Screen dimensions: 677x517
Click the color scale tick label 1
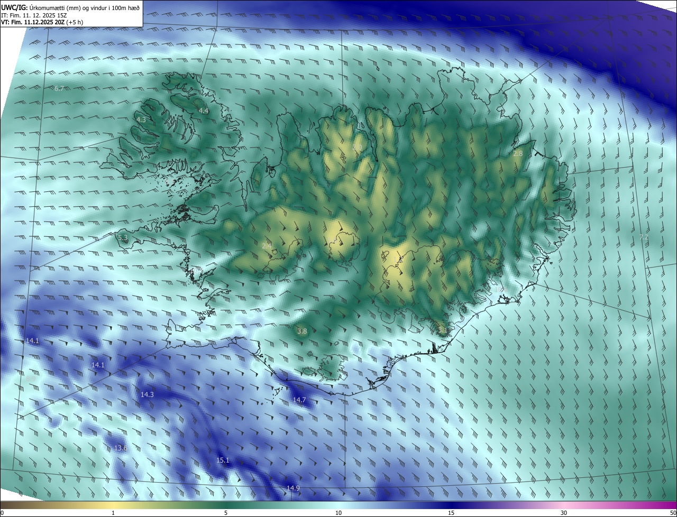(x=113, y=513)
